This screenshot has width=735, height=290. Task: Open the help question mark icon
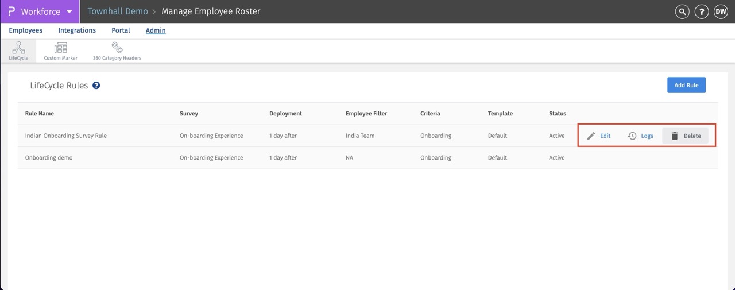tap(701, 11)
